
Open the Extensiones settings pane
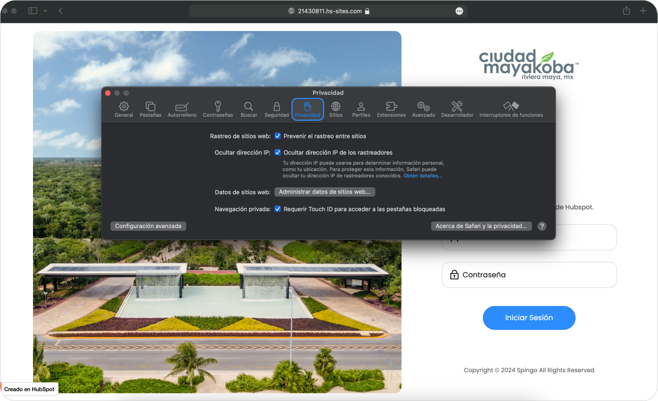[x=391, y=109]
